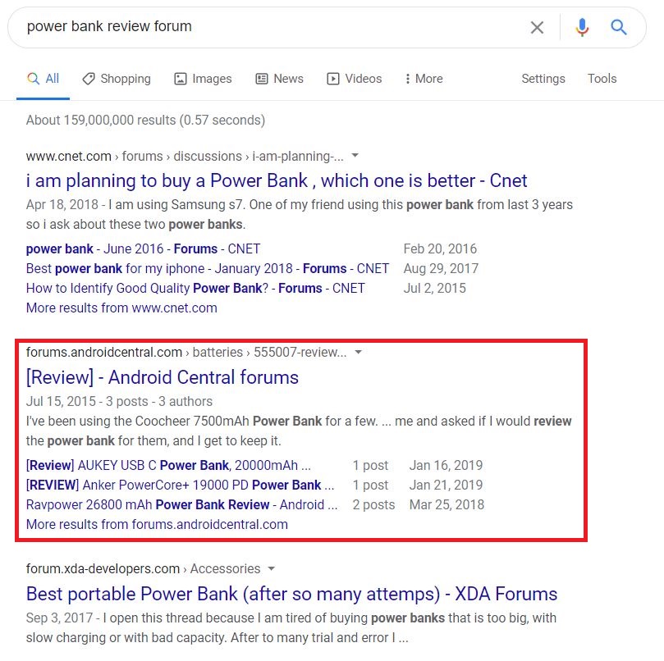Click 'More results from forums.androidcentral.com'

157,524
